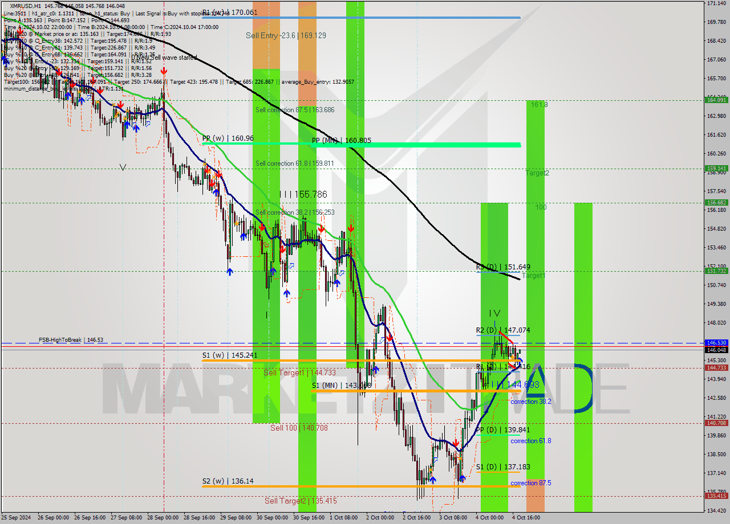Image resolution: width=730 pixels, height=524 pixels.
Task: Select 'Sell correction 87.5 | 163.686' label
Action: pos(295,110)
